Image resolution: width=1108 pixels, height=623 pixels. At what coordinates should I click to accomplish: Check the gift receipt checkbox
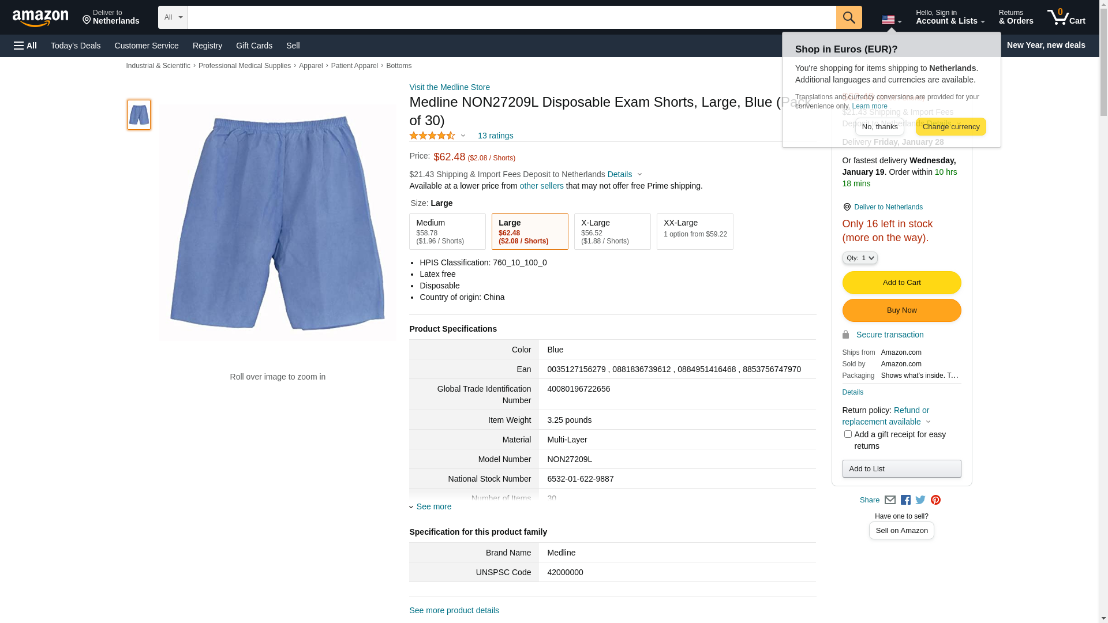848,434
